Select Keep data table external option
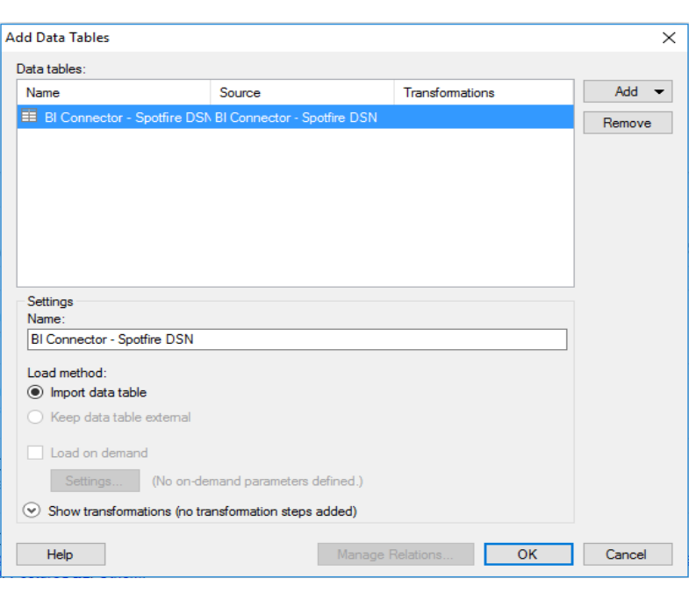 (x=36, y=417)
